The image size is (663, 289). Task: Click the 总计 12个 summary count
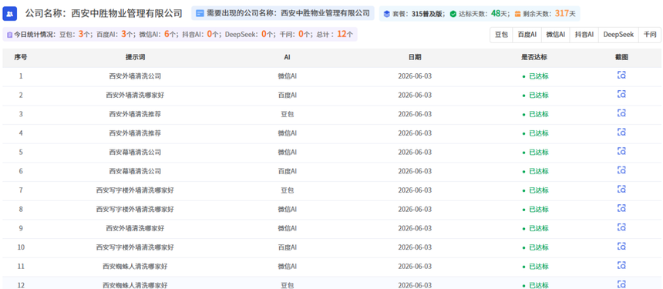pos(335,35)
